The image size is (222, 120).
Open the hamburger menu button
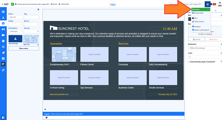(208, 4)
